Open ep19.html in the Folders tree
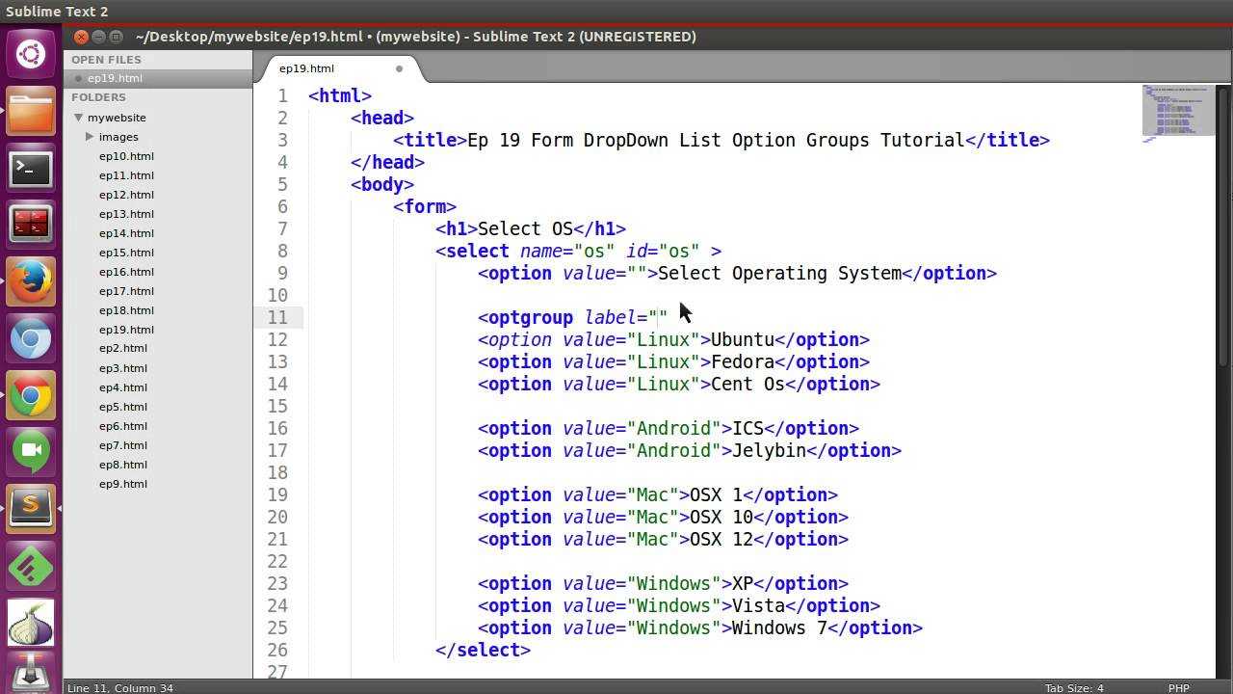This screenshot has height=694, width=1233. click(126, 330)
